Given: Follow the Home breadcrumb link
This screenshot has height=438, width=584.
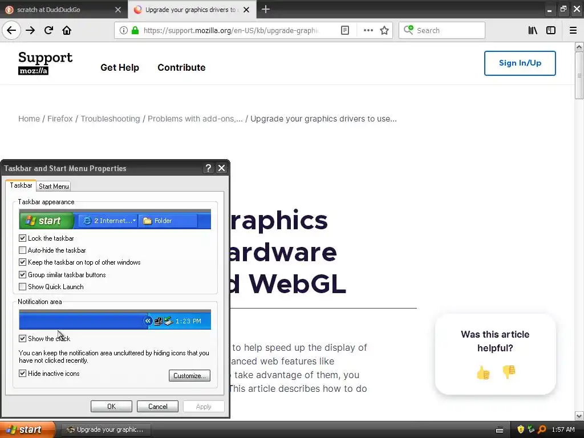Looking at the screenshot, I should pyautogui.click(x=29, y=119).
